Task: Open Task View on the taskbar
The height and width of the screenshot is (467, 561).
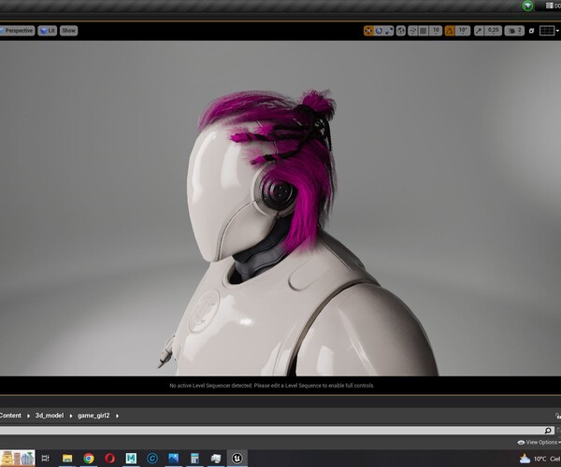Action: [46, 458]
